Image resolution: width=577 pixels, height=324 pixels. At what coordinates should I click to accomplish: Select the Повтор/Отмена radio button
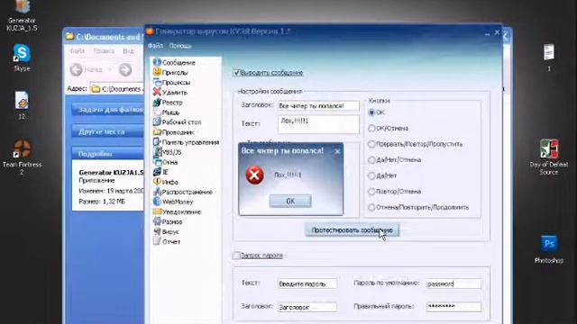click(371, 192)
